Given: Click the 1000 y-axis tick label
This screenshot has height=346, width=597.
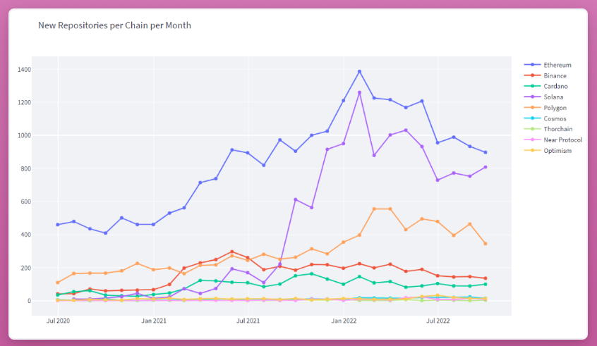Looking at the screenshot, I should (24, 136).
